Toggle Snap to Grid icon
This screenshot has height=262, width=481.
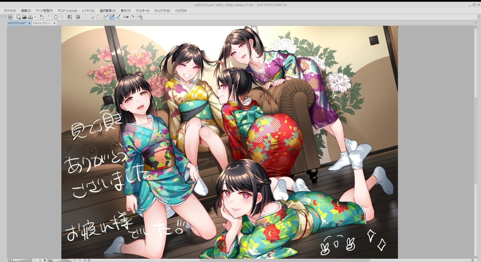point(118,17)
